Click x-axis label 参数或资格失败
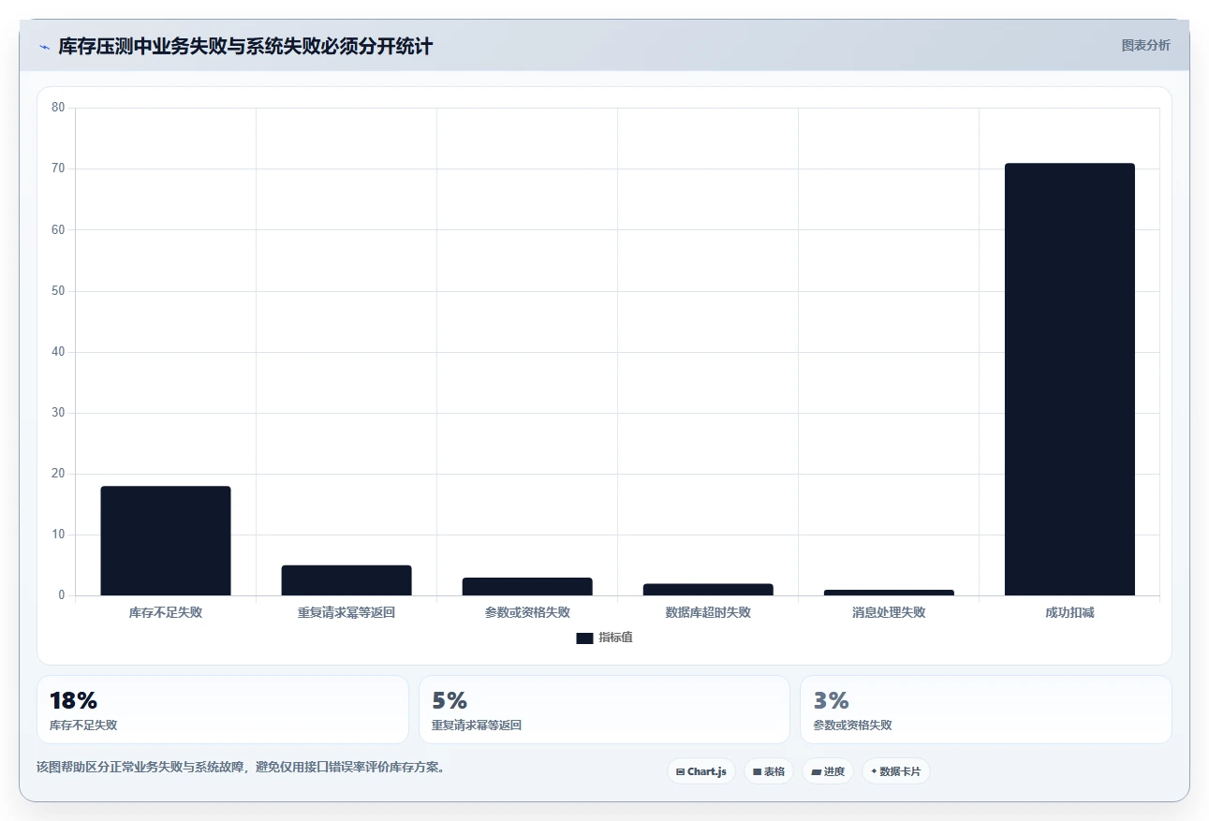1209x821 pixels. pyautogui.click(x=527, y=613)
